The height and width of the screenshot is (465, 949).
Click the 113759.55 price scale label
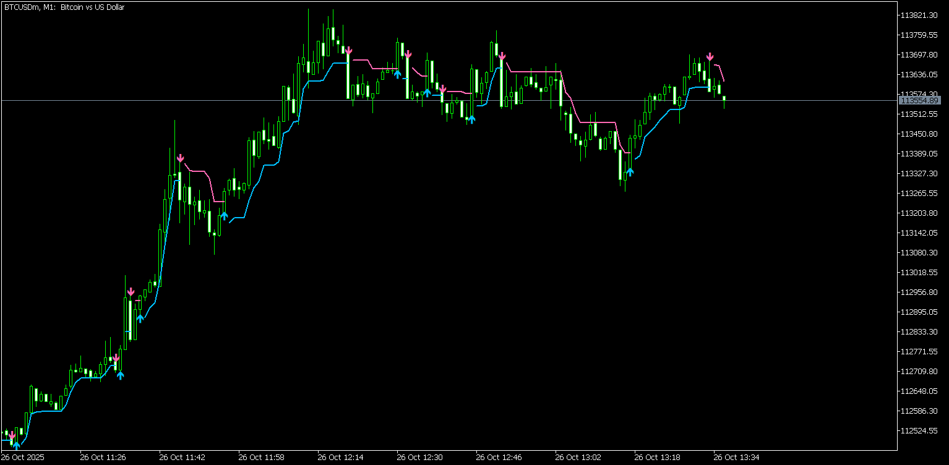[920, 35]
